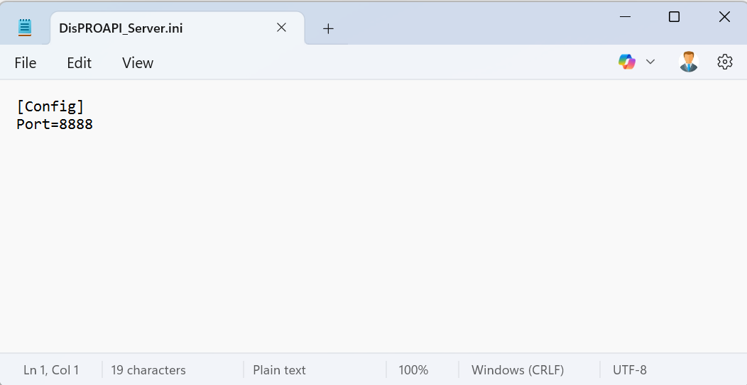Click the UTF-8 encoding indicator
The width and height of the screenshot is (747, 385).
click(629, 370)
